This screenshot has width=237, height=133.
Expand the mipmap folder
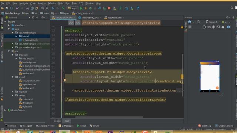click(x=13, y=92)
